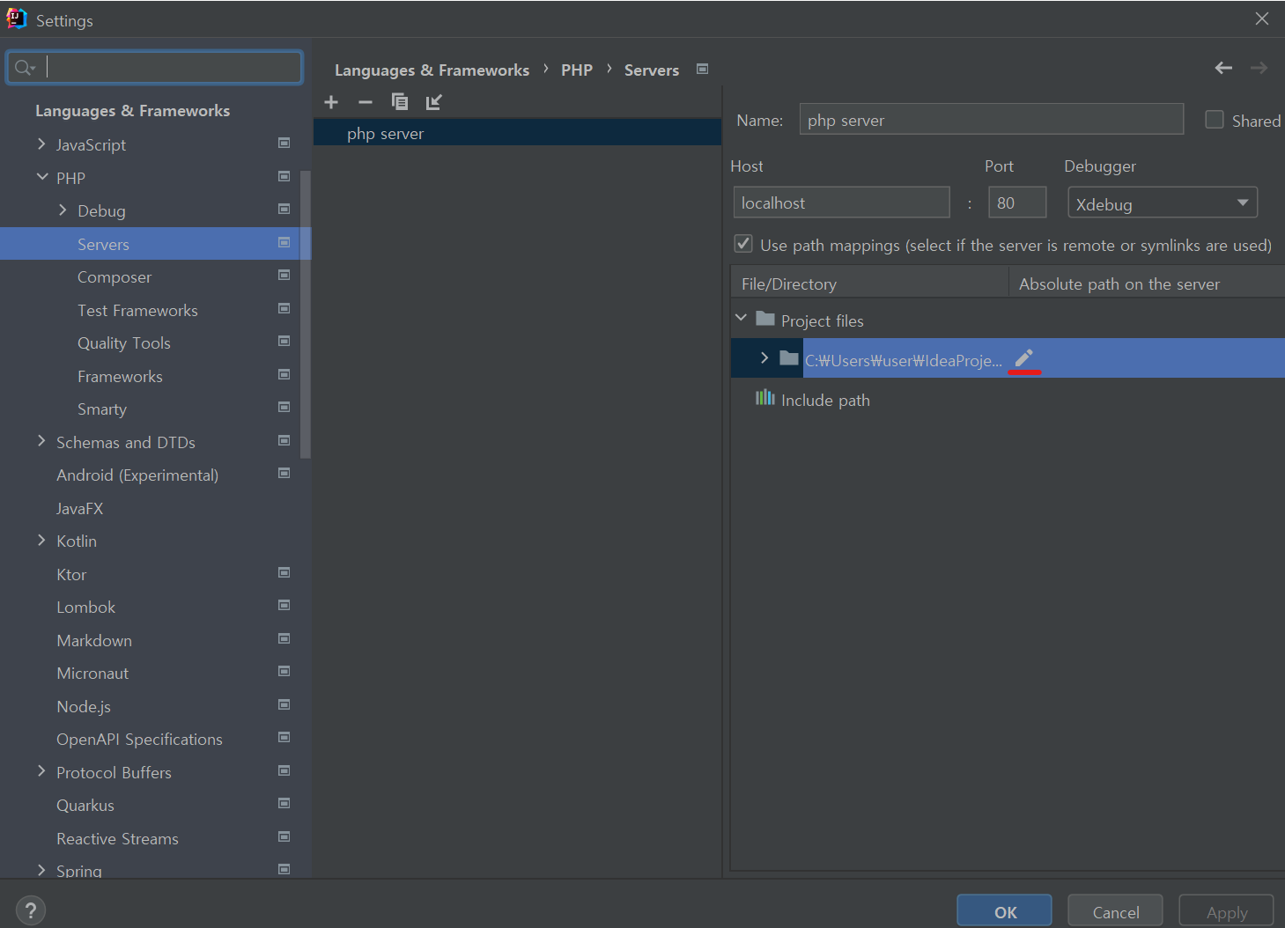
Task: Click the Project files folder icon
Action: pyautogui.click(x=765, y=319)
